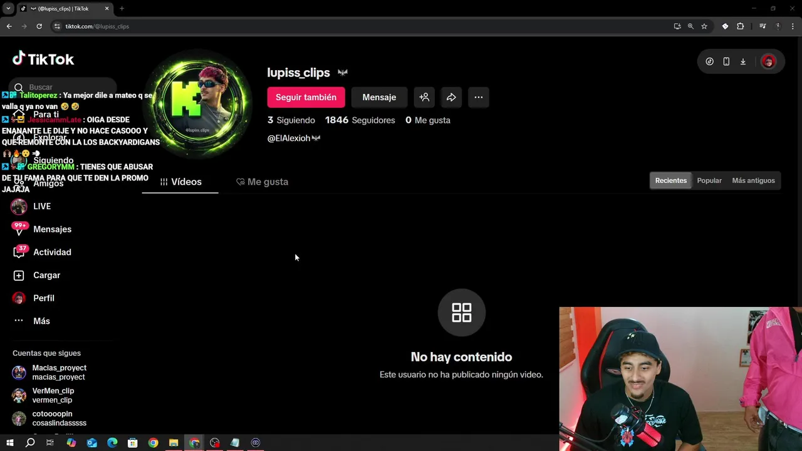The height and width of the screenshot is (451, 802).
Task: Click '0 Me gusta' likes count
Action: tap(428, 120)
